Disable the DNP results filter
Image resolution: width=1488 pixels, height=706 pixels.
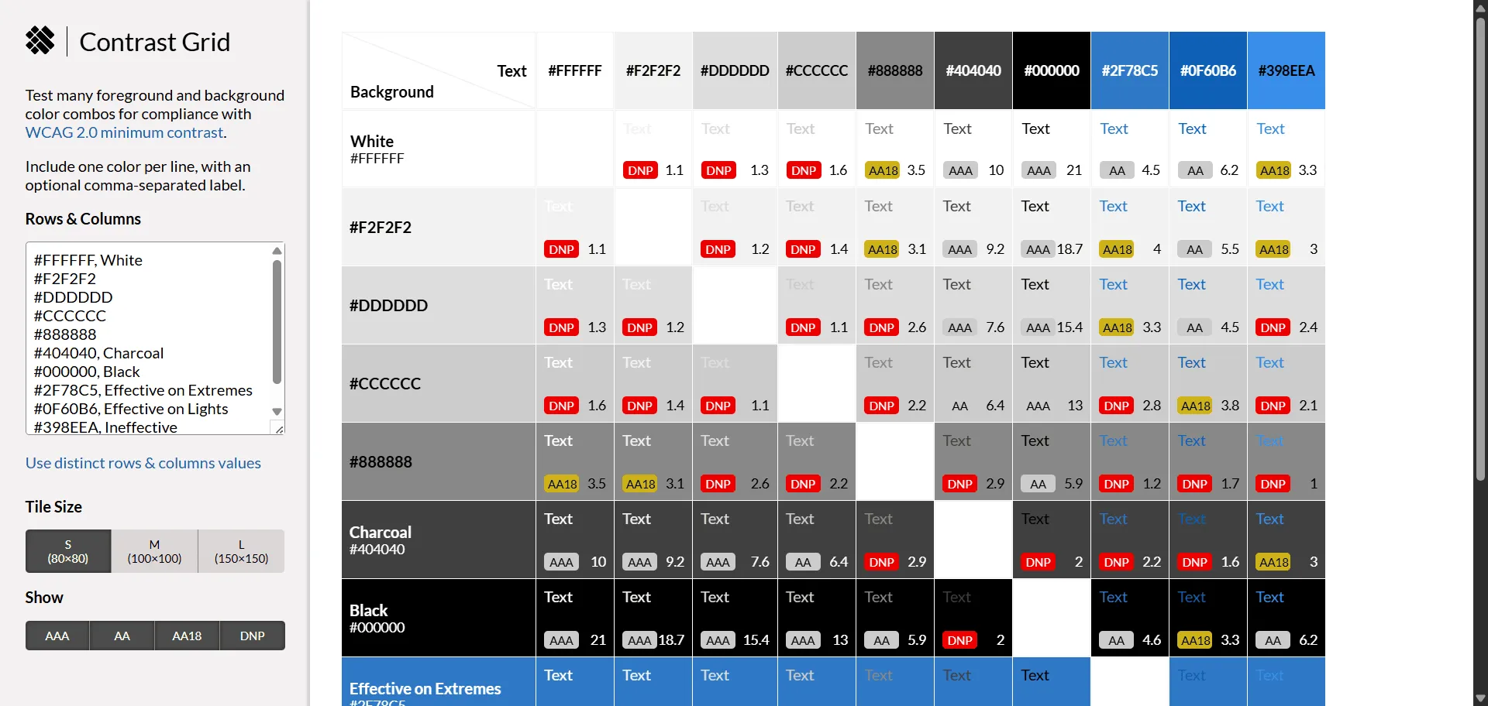pos(251,635)
